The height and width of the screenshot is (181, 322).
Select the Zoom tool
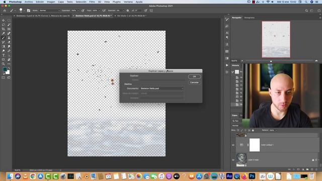point(4,64)
